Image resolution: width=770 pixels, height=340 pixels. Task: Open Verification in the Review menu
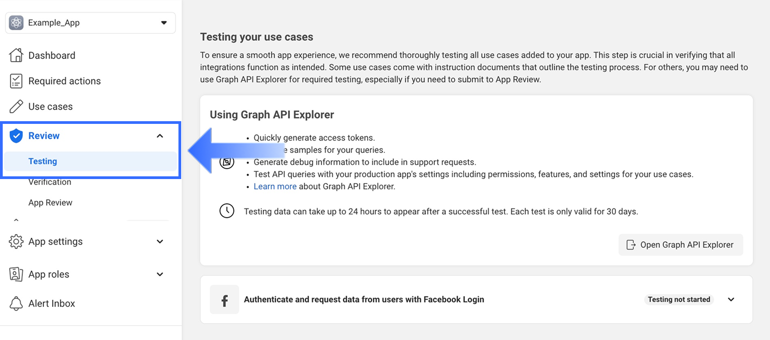(x=50, y=182)
